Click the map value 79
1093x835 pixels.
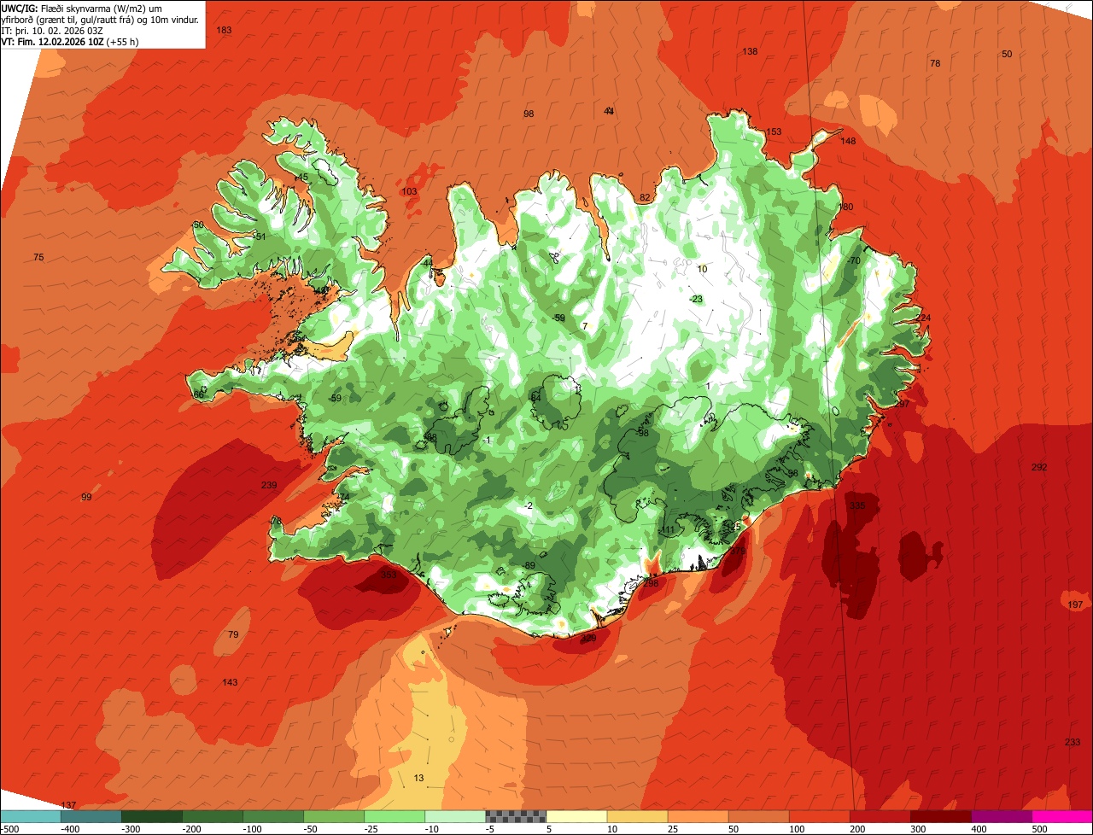[x=233, y=634]
